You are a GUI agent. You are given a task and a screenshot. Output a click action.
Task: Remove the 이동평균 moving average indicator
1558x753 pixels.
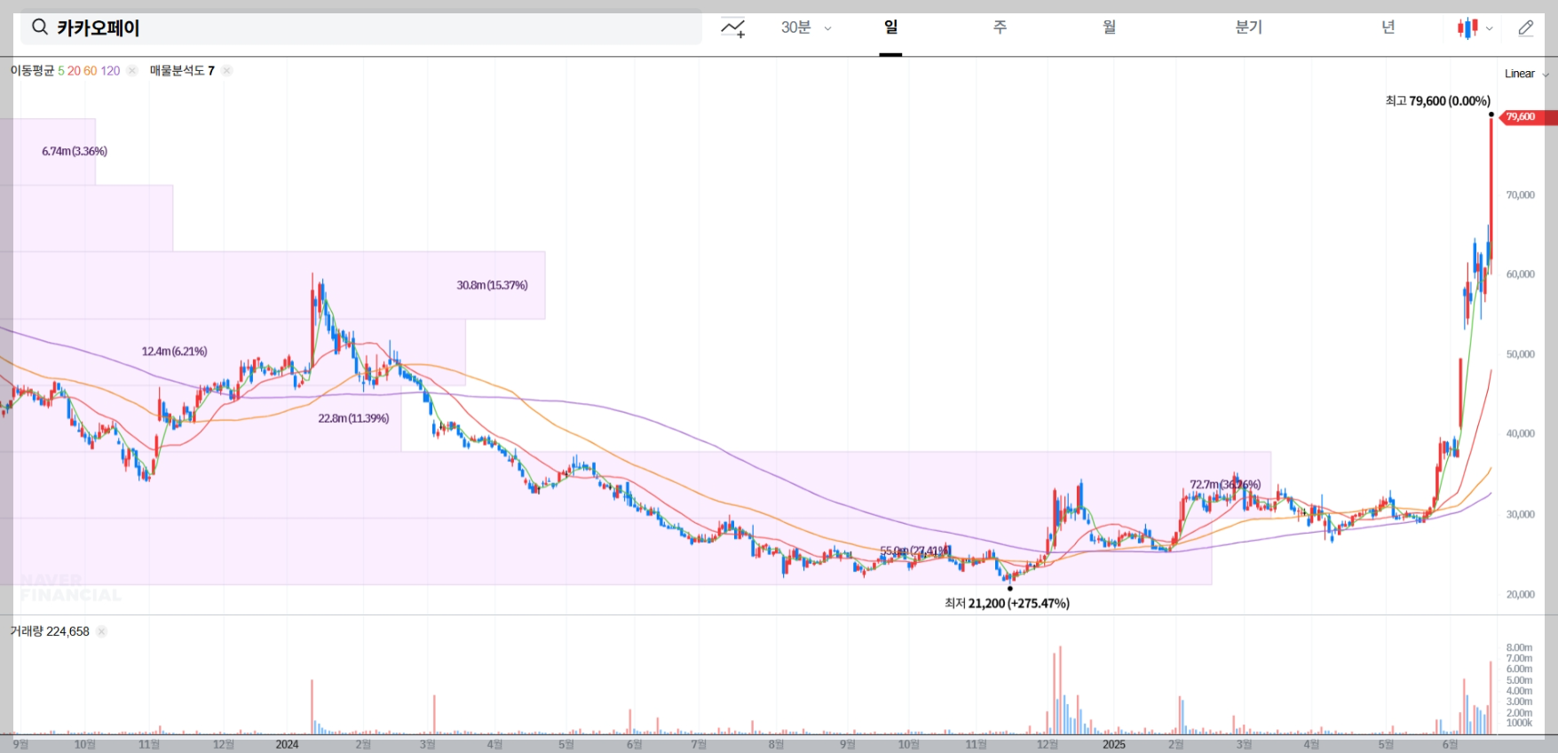pyautogui.click(x=132, y=71)
